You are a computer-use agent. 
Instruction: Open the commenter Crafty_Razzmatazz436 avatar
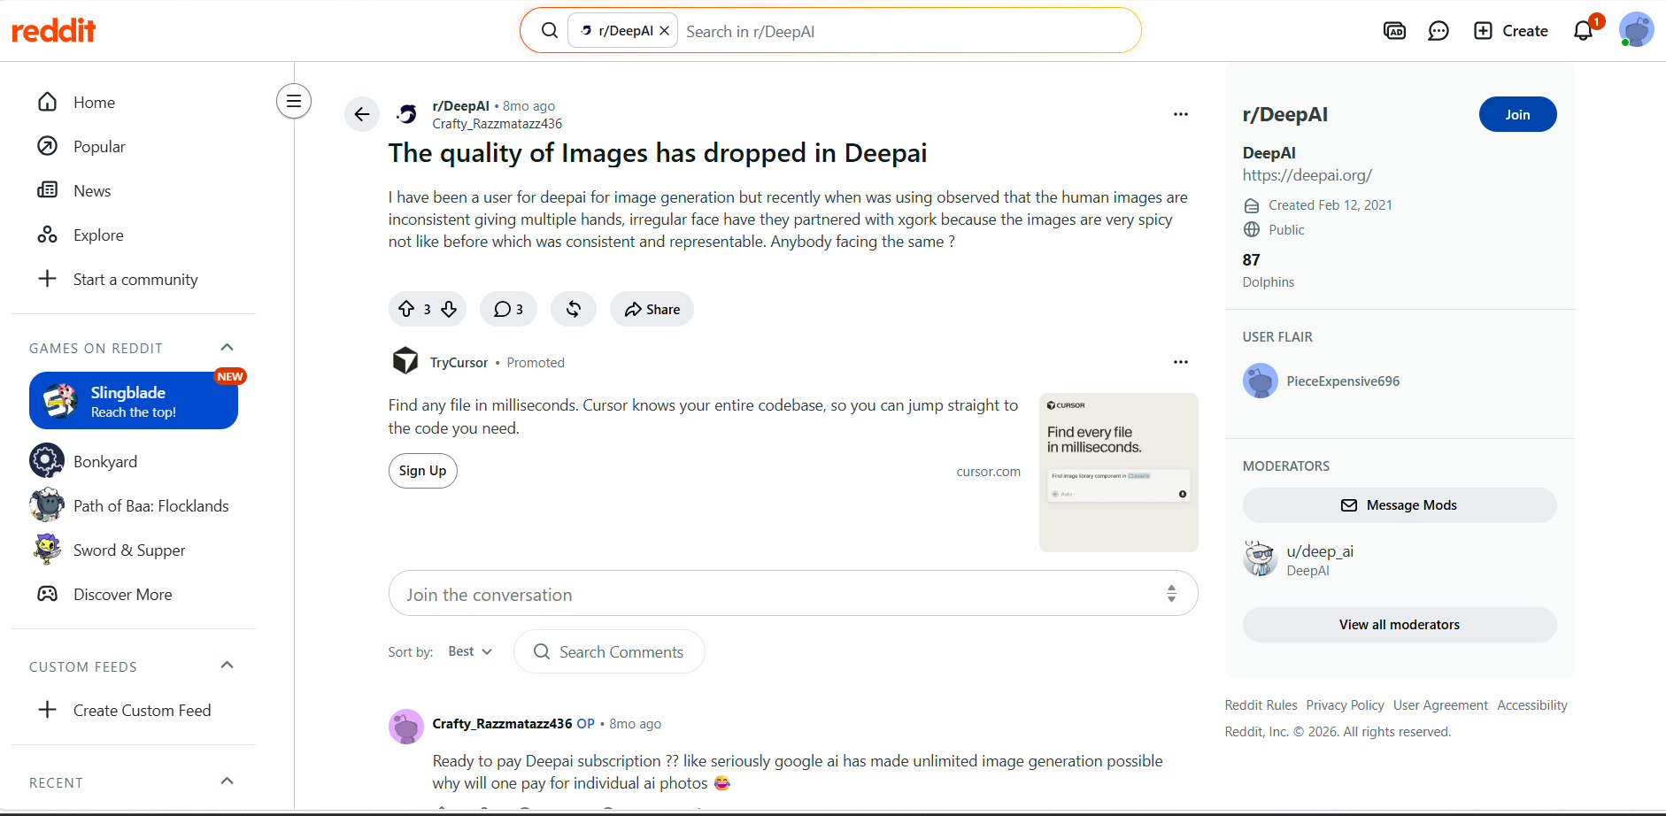click(406, 727)
